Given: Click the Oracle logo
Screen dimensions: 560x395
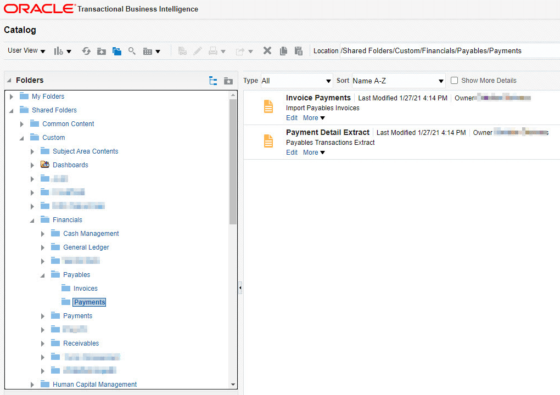Looking at the screenshot, I should 40,9.
